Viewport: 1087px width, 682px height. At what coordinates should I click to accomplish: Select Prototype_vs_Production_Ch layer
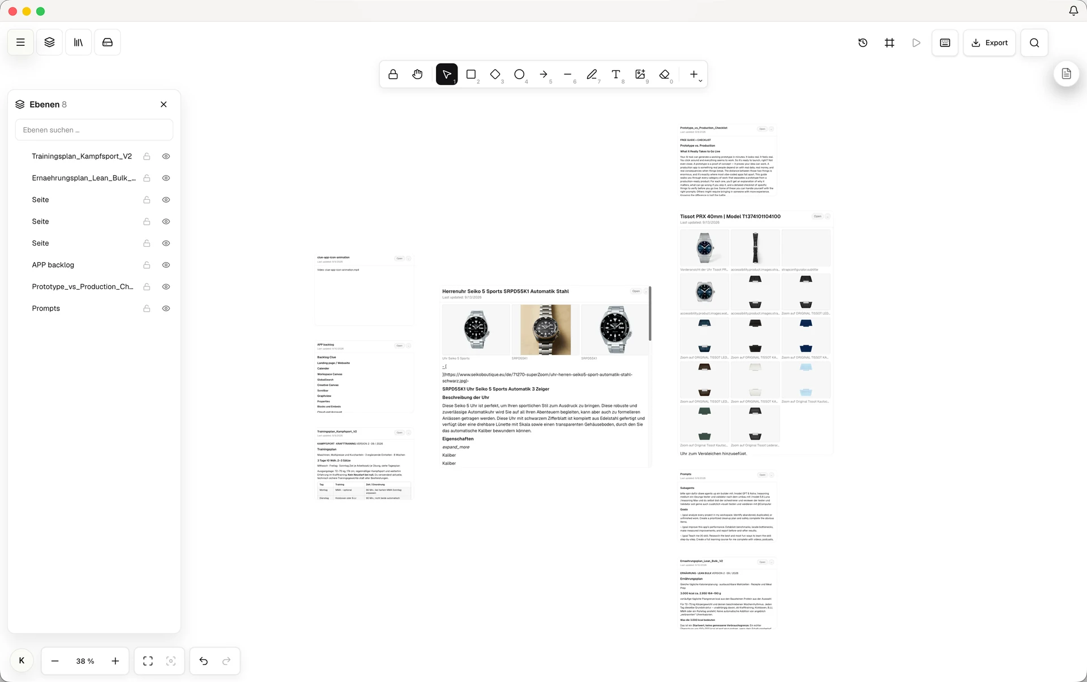[83, 286]
